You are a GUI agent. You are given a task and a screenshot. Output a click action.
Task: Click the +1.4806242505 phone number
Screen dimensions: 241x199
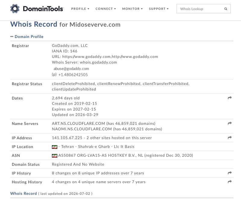pos(73,75)
